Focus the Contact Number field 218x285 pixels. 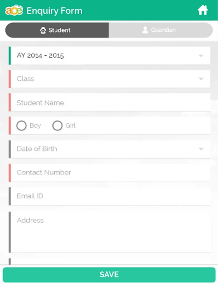point(109,173)
